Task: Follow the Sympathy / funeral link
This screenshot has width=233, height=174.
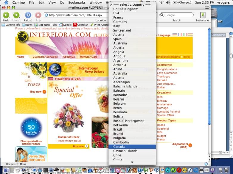Action: [168, 112]
